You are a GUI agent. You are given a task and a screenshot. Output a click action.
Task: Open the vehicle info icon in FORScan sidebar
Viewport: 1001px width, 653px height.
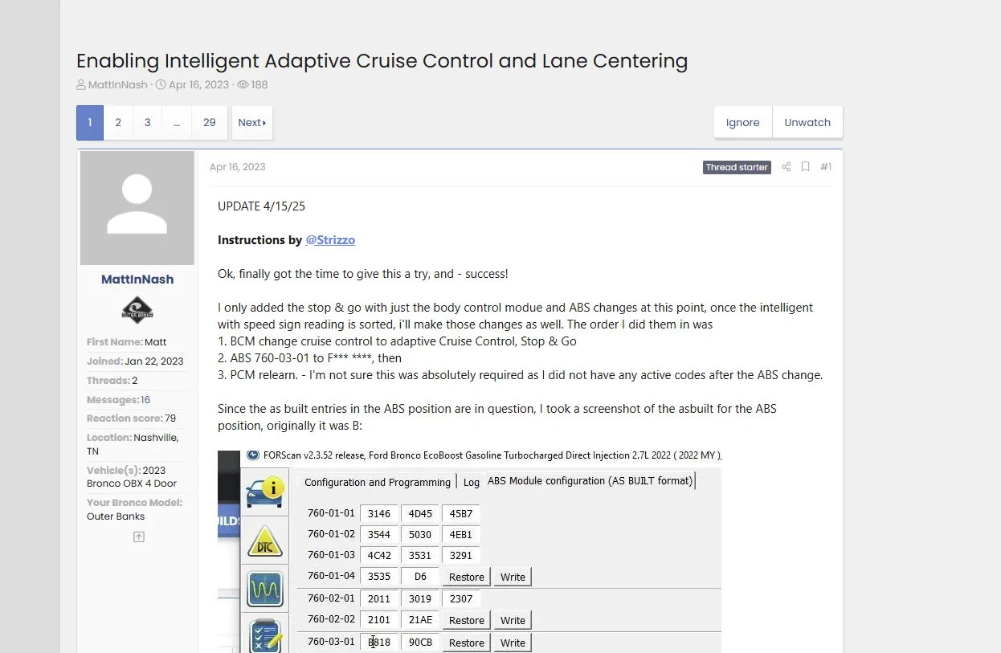(x=265, y=492)
